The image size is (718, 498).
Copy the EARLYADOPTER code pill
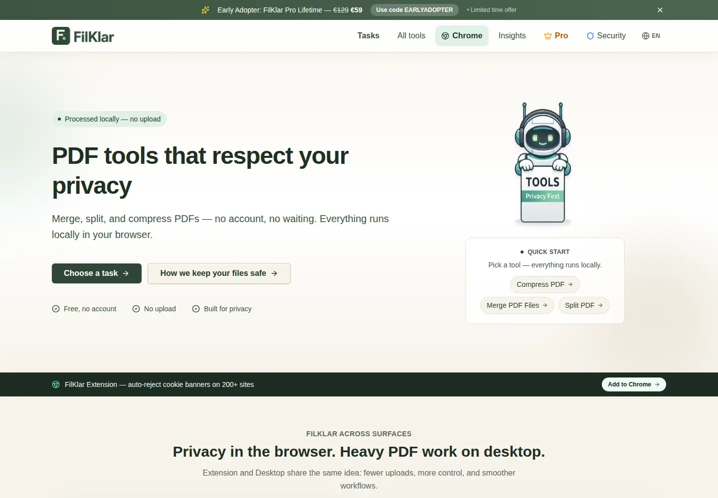(414, 10)
